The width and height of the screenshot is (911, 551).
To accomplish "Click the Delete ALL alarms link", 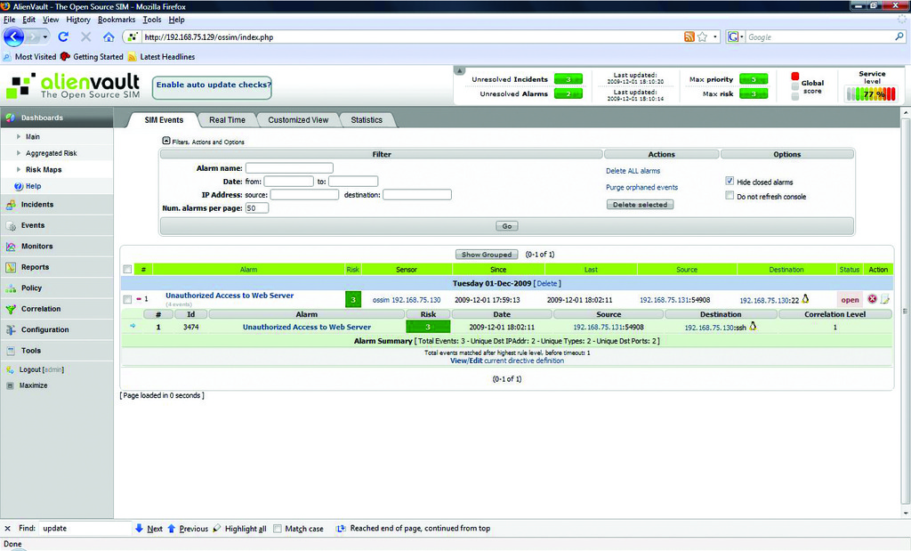I will [633, 171].
